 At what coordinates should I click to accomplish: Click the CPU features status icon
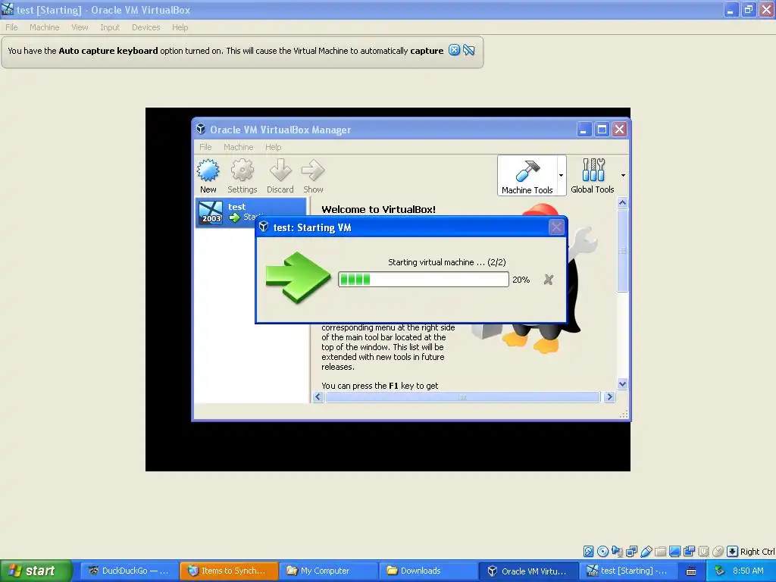coord(703,552)
